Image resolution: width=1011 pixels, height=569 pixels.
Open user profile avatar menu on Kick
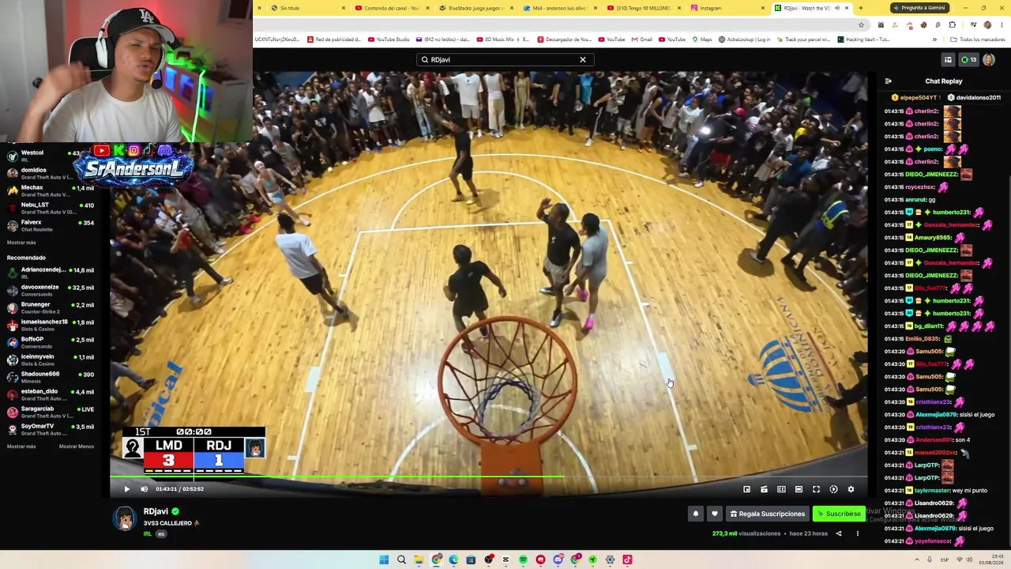click(x=989, y=59)
